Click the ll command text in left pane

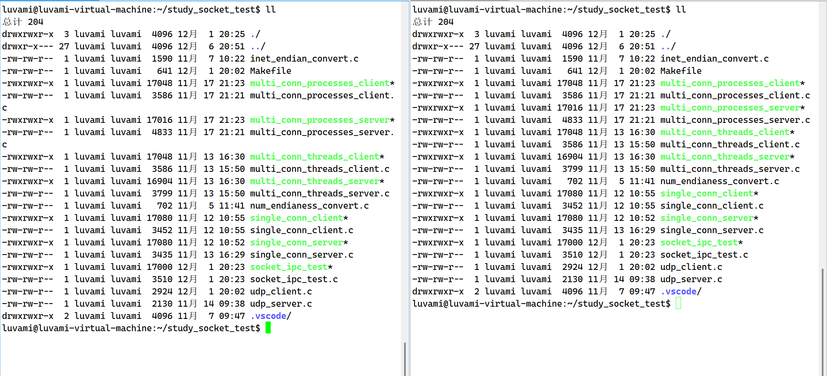click(x=271, y=10)
